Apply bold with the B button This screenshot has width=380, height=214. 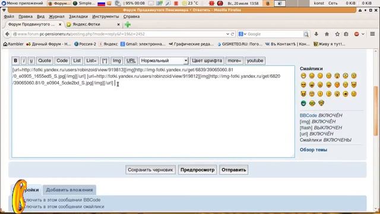point(15,61)
